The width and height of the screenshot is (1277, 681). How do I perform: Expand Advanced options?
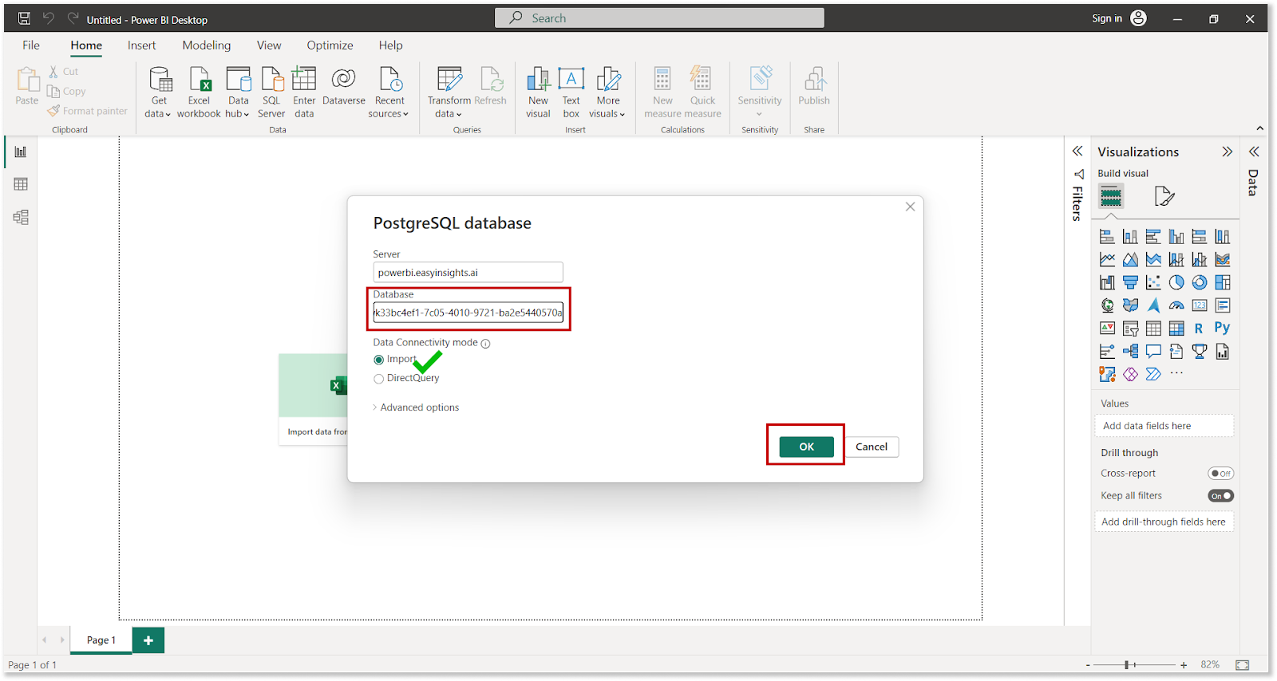click(416, 407)
